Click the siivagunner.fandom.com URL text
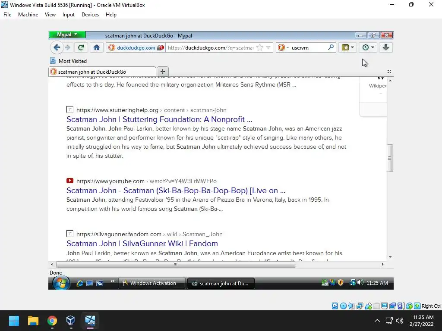 coord(149,234)
